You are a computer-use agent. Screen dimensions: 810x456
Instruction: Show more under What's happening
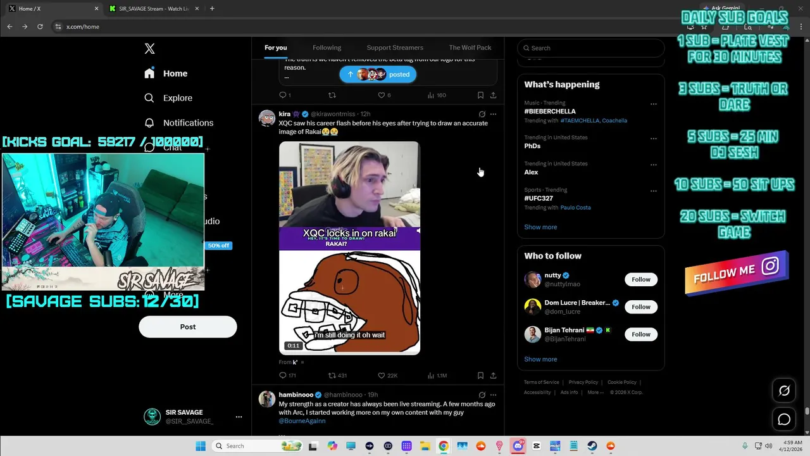click(540, 227)
